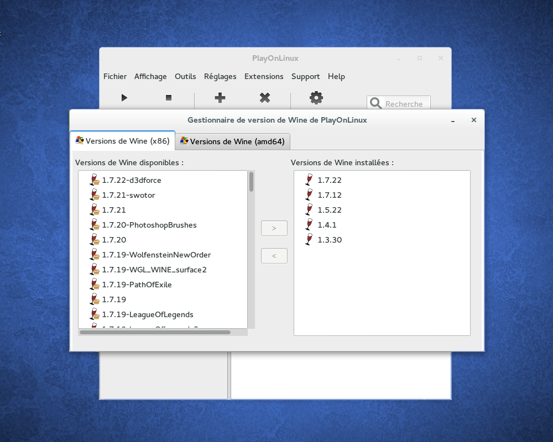The image size is (553, 442).
Task: Click wine glass icon next to installed 1.4.1
Action: (309, 224)
